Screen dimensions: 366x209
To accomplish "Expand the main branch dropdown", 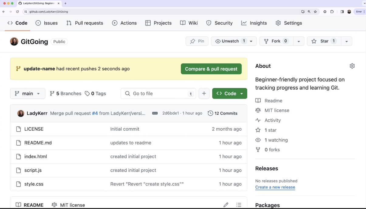I will [x=27, y=93].
